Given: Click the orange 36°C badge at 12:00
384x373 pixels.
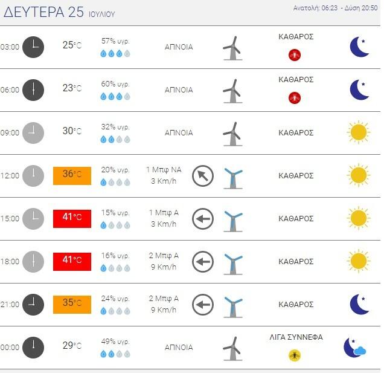Looking at the screenshot, I should pyautogui.click(x=72, y=175).
